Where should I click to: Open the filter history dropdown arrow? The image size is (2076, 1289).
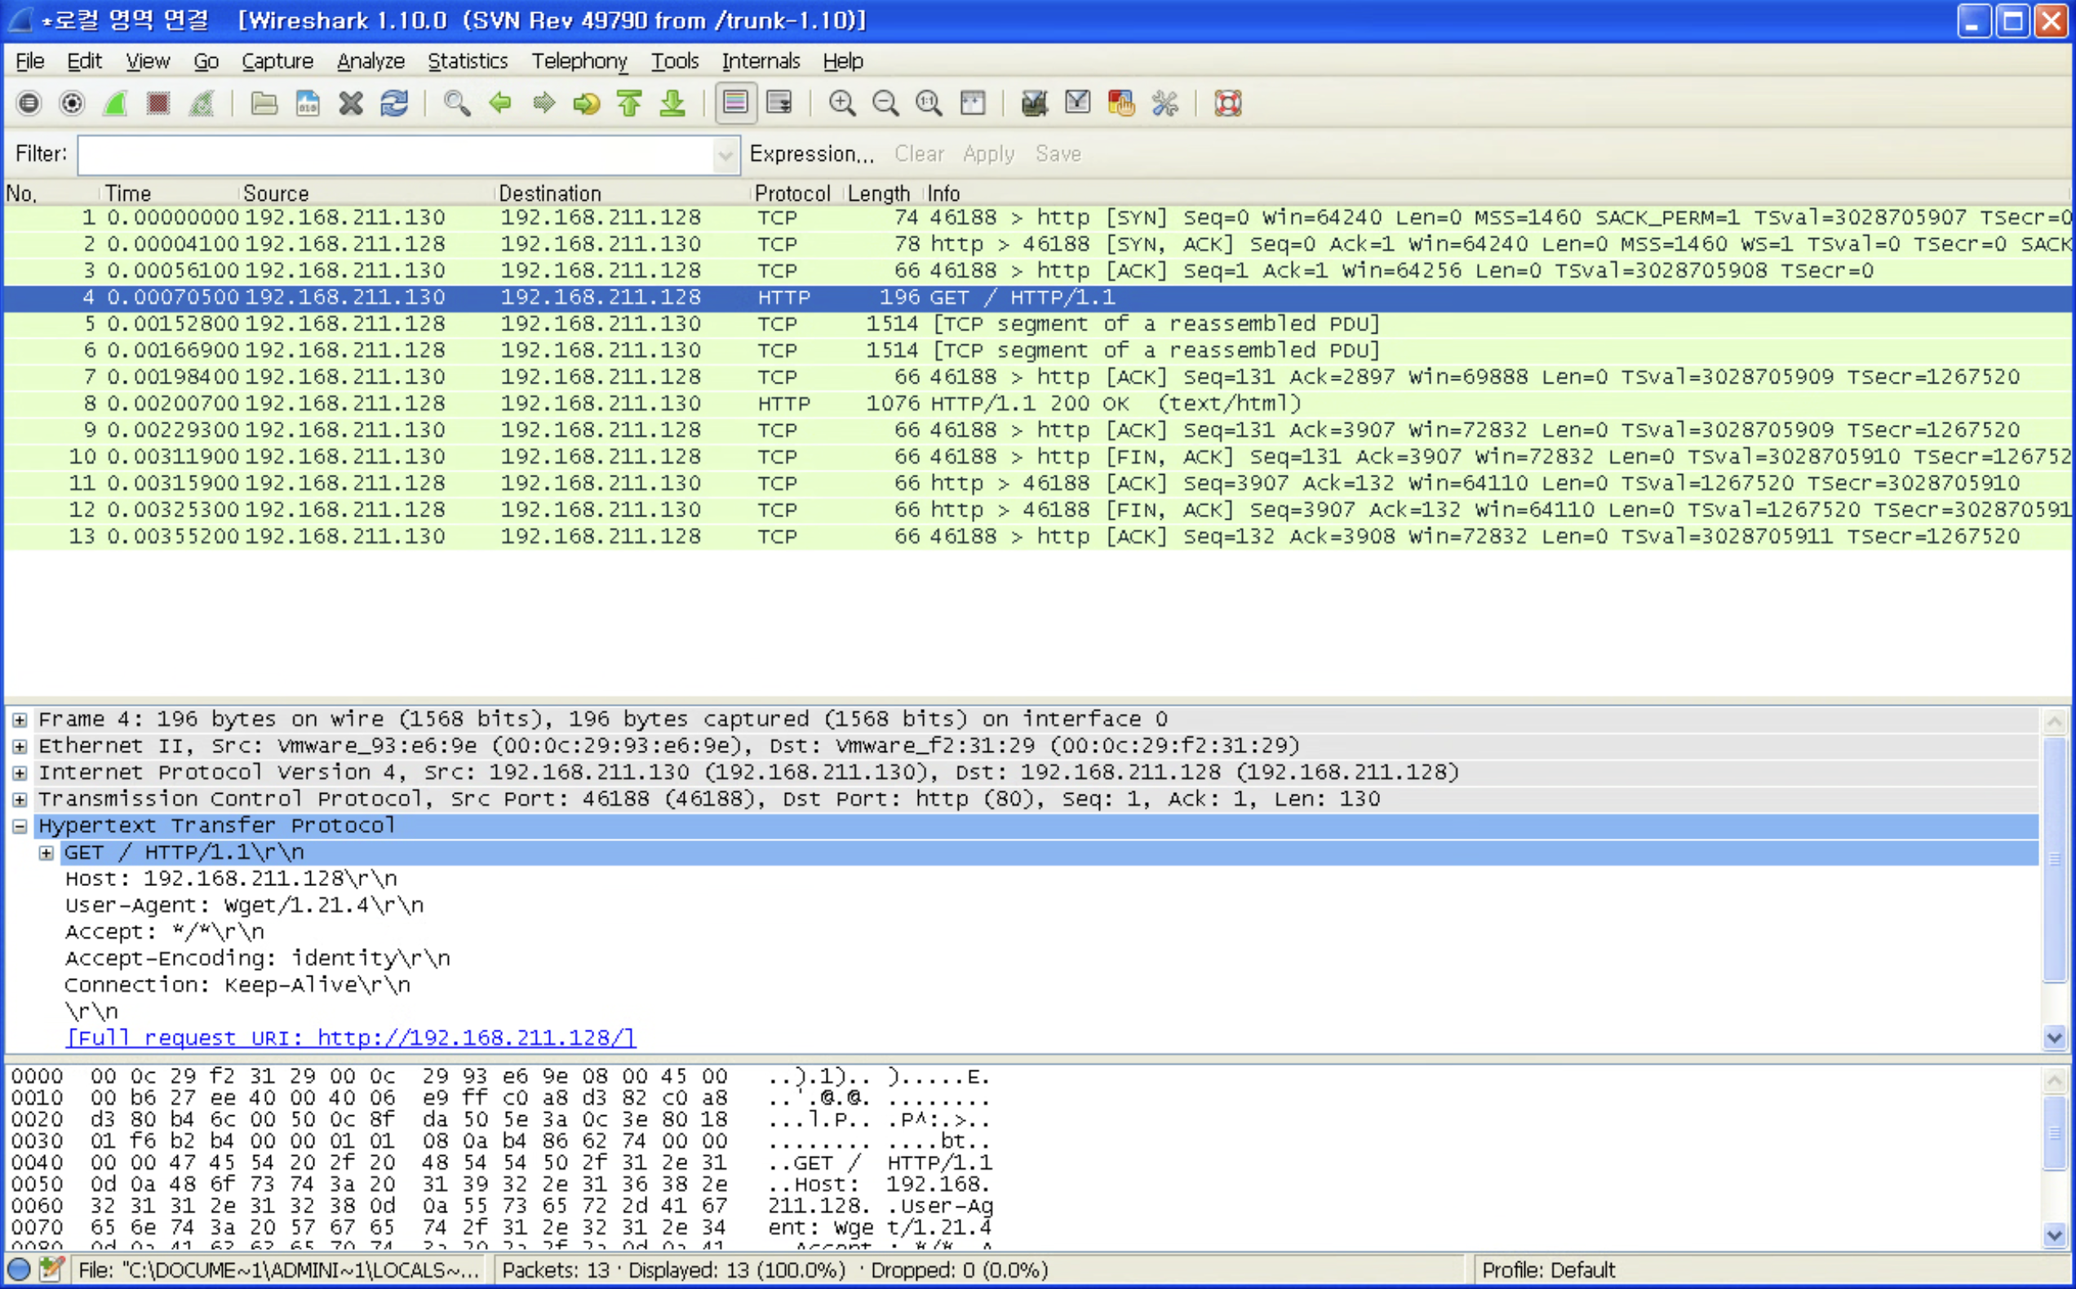pos(725,155)
